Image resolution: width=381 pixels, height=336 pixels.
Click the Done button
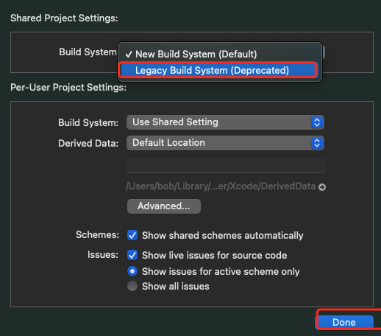point(344,322)
